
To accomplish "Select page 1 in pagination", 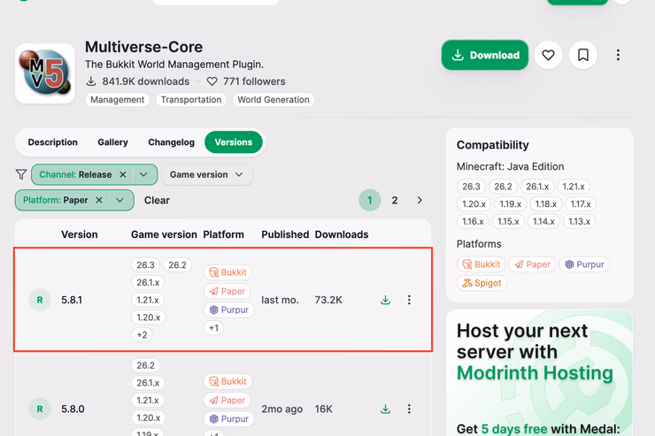I will pyautogui.click(x=370, y=200).
